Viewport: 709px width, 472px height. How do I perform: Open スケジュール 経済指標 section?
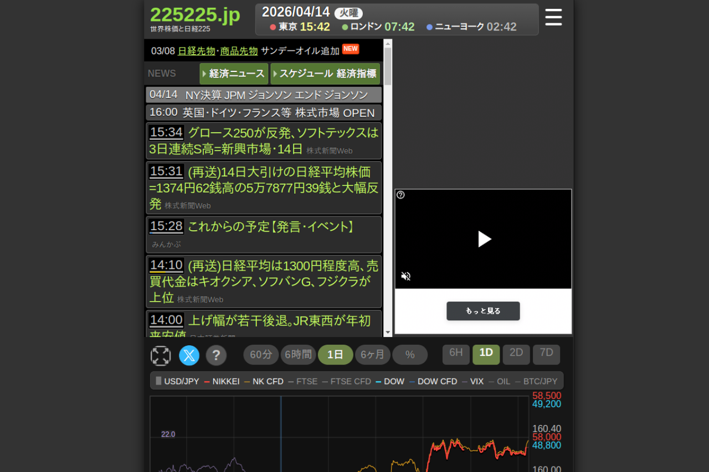[325, 74]
